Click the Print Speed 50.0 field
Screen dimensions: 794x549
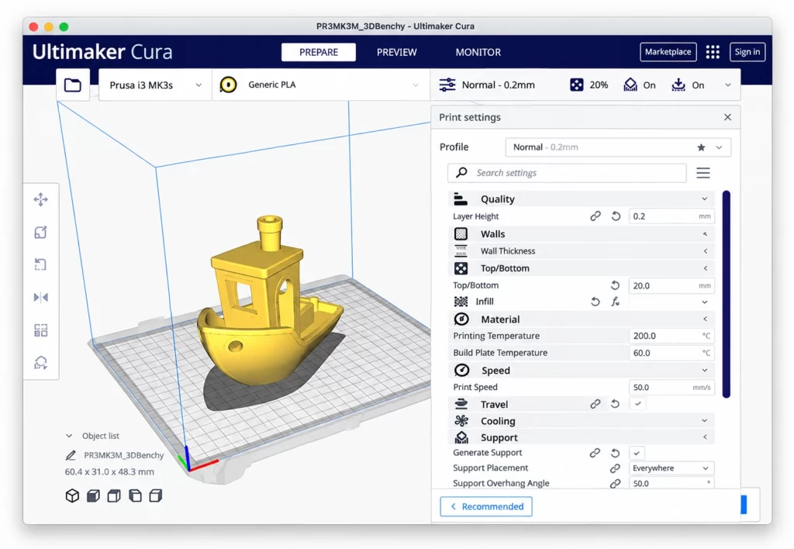(x=671, y=388)
